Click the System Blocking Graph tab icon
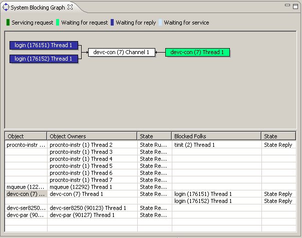The width and height of the screenshot is (302, 238). (6, 7)
